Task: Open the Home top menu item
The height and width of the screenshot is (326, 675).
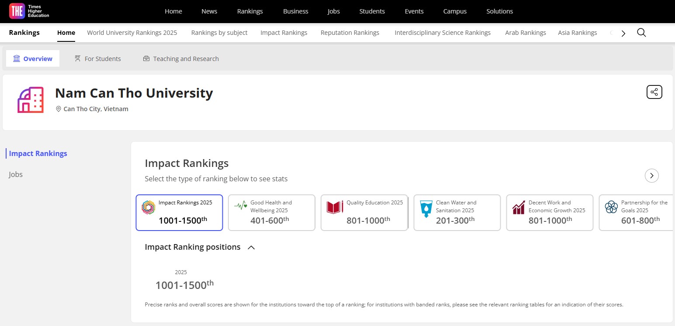Action: point(173,11)
